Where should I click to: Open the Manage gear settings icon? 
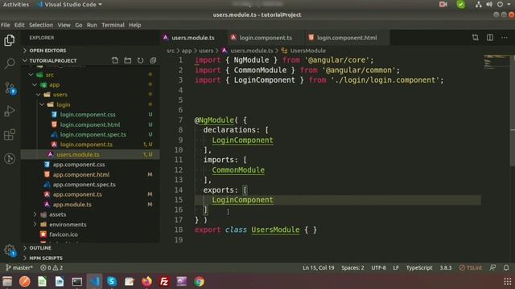point(10,250)
